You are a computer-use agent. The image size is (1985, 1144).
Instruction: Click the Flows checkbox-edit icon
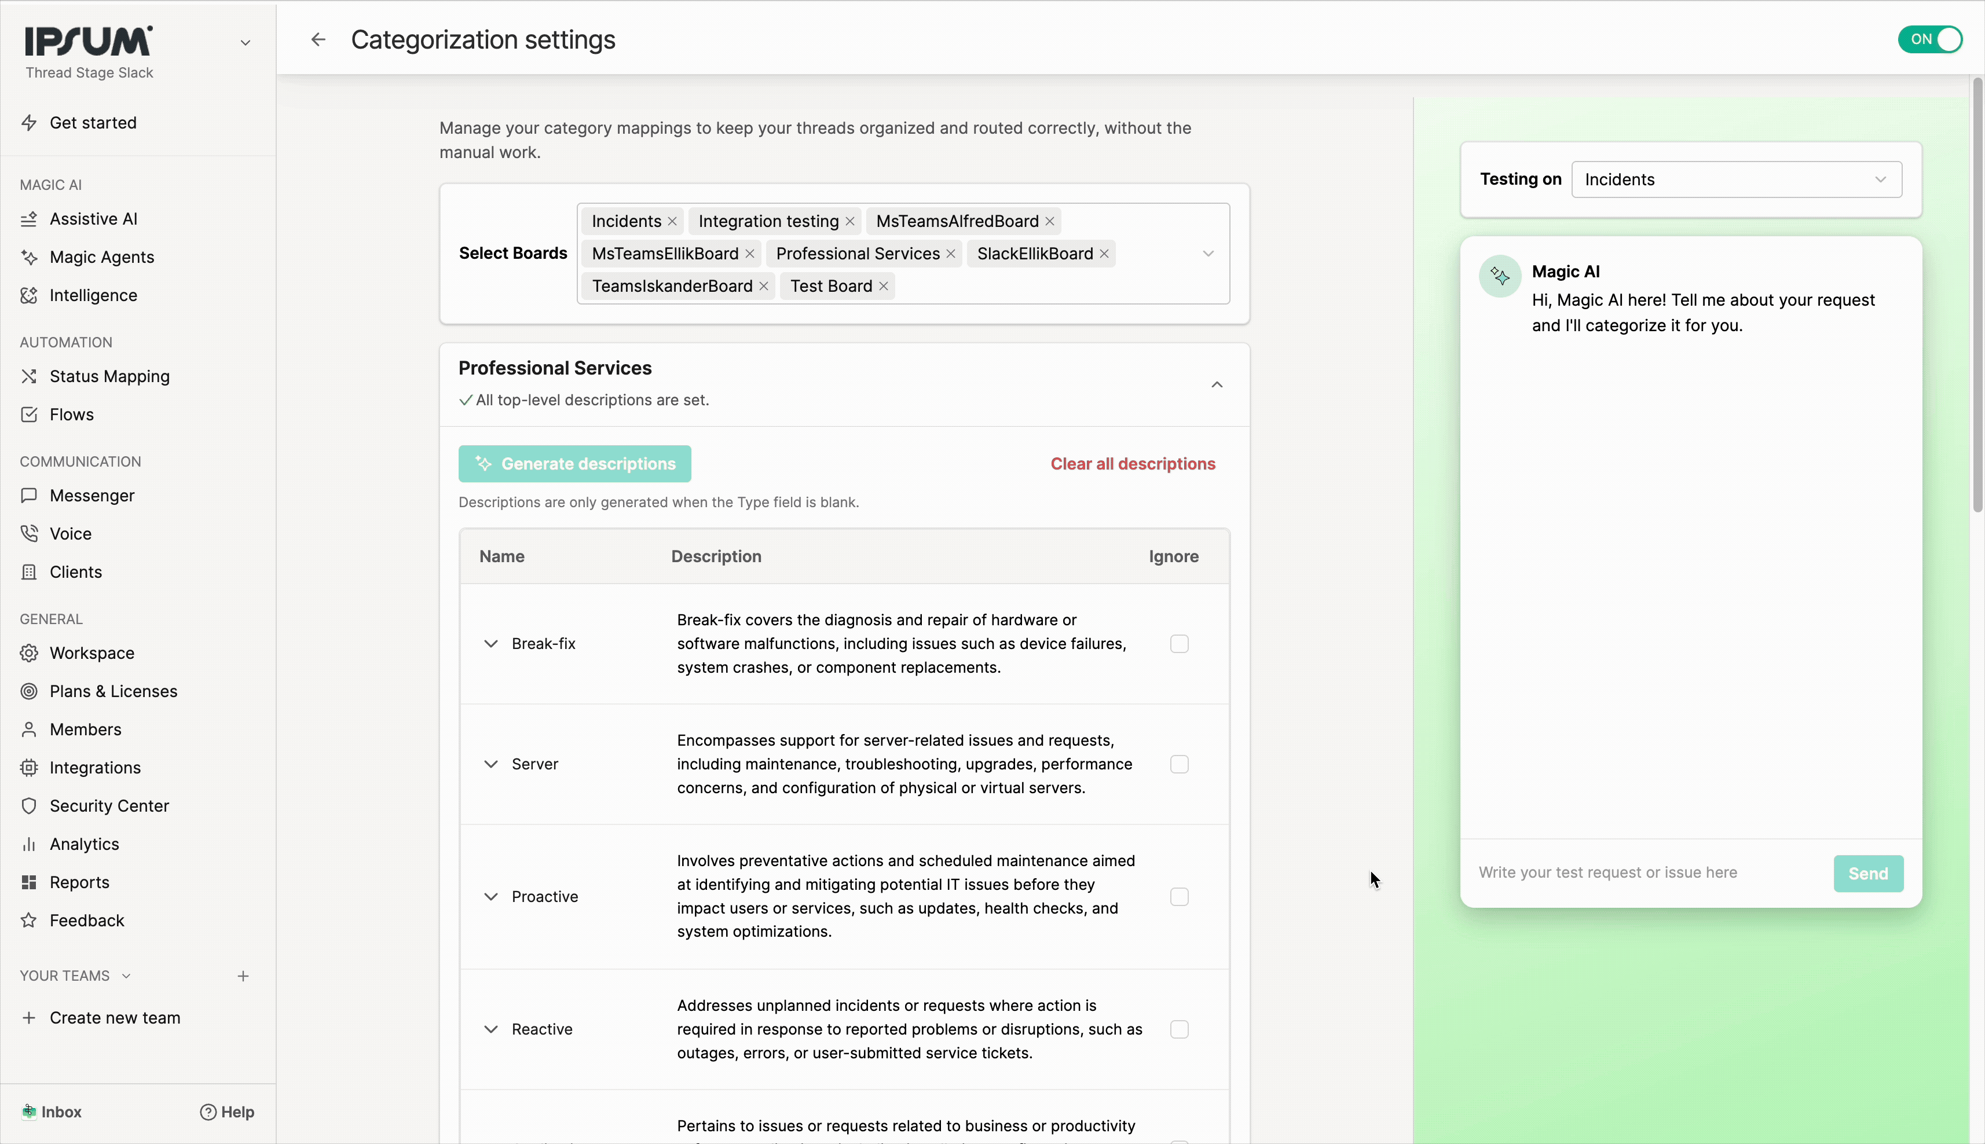click(x=29, y=414)
